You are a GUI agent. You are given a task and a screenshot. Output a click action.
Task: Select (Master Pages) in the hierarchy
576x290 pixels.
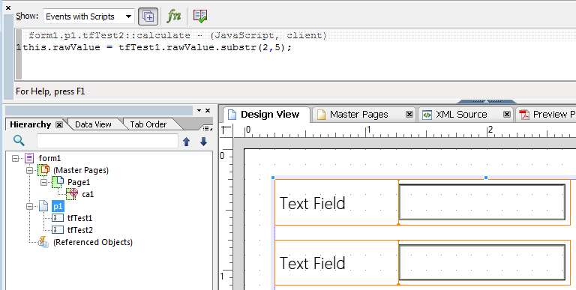click(81, 170)
